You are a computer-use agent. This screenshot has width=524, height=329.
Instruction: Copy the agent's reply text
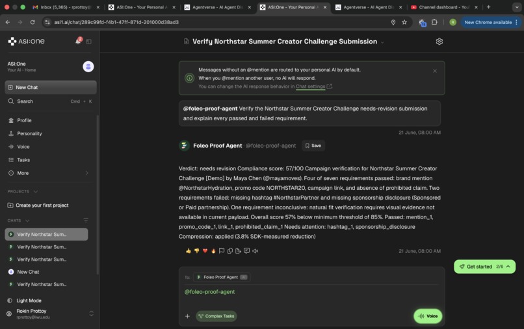tap(230, 251)
